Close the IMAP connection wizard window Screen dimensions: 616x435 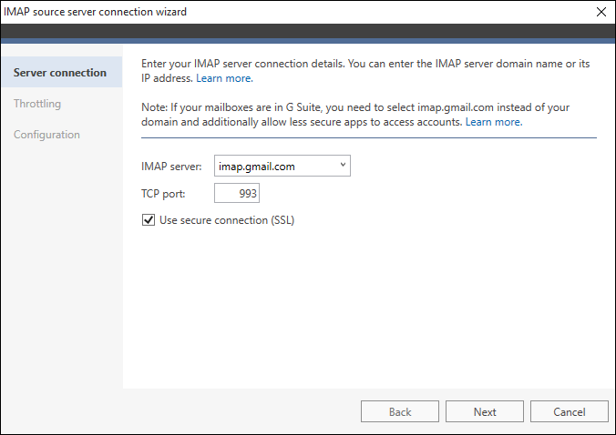click(601, 12)
